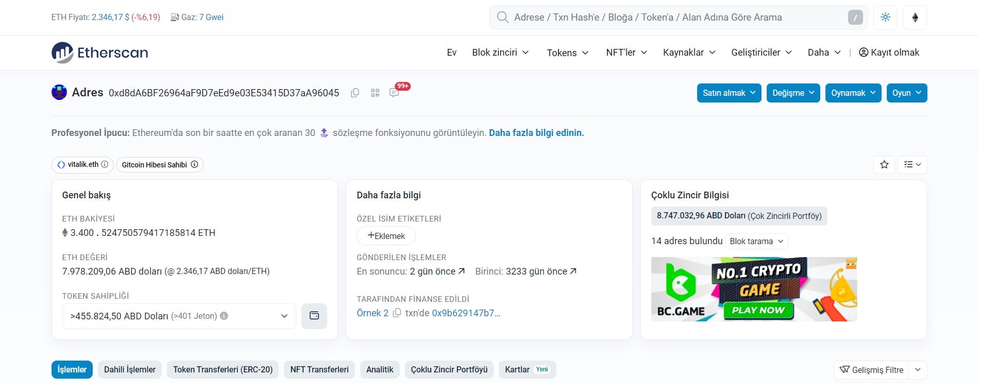This screenshot has width=982, height=392.
Task: Click the ETH diamond icon by balance
Action: [x=65, y=233]
